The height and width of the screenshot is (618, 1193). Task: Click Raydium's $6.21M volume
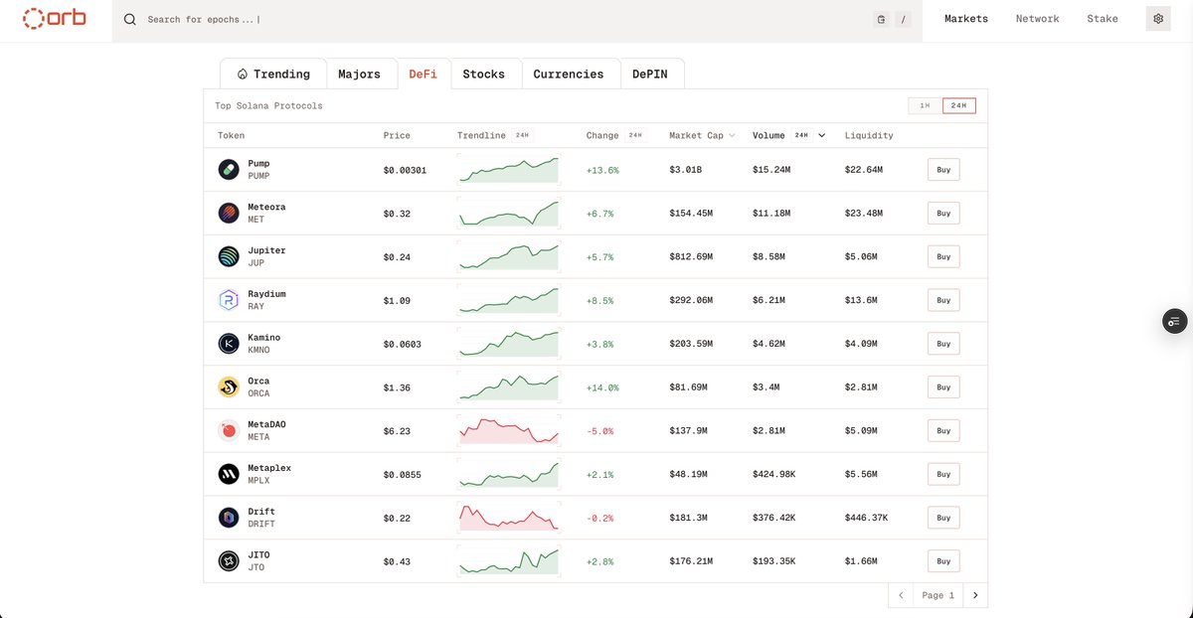[768, 300]
